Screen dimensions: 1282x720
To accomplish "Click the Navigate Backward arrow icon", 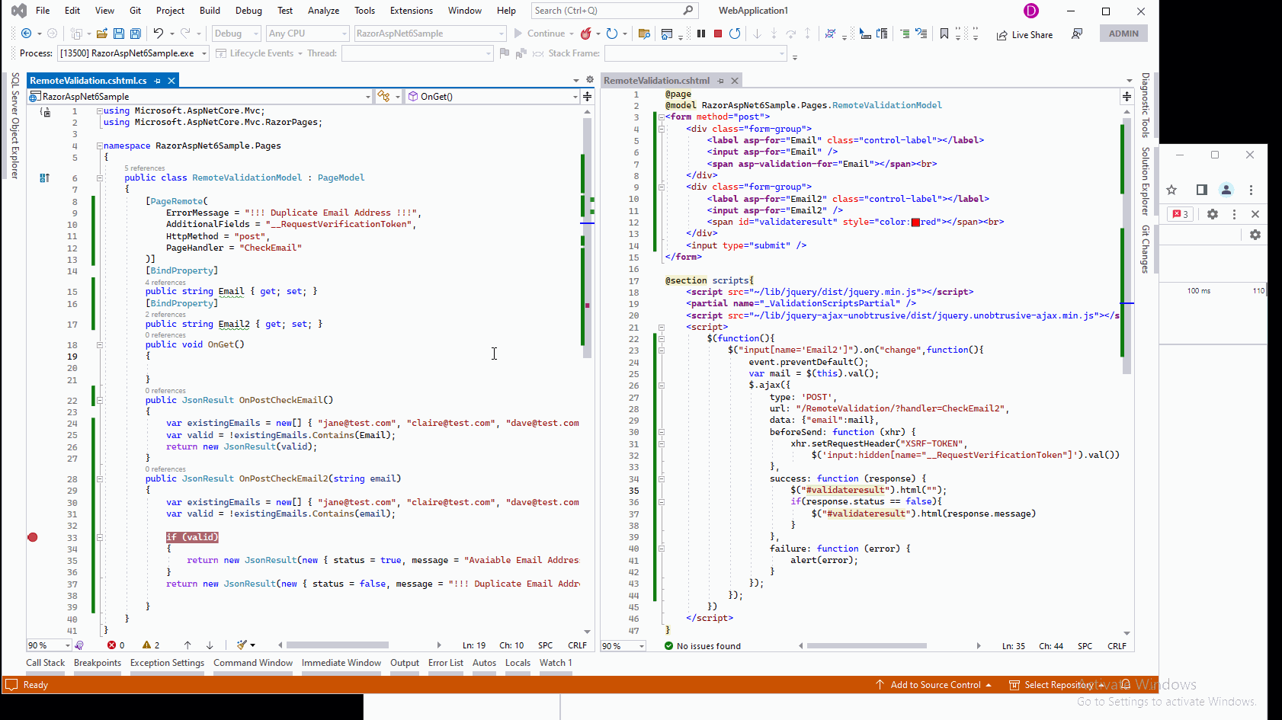I will coord(27,34).
